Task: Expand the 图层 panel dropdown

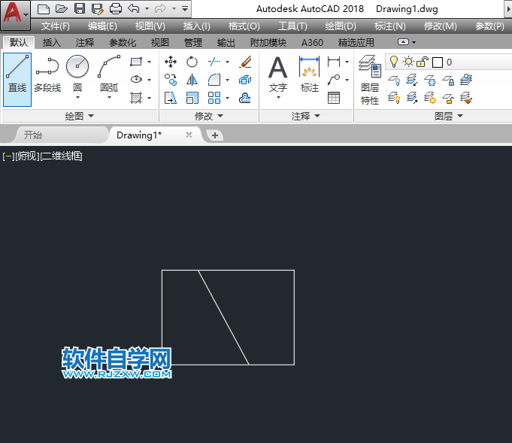Action: (448, 117)
